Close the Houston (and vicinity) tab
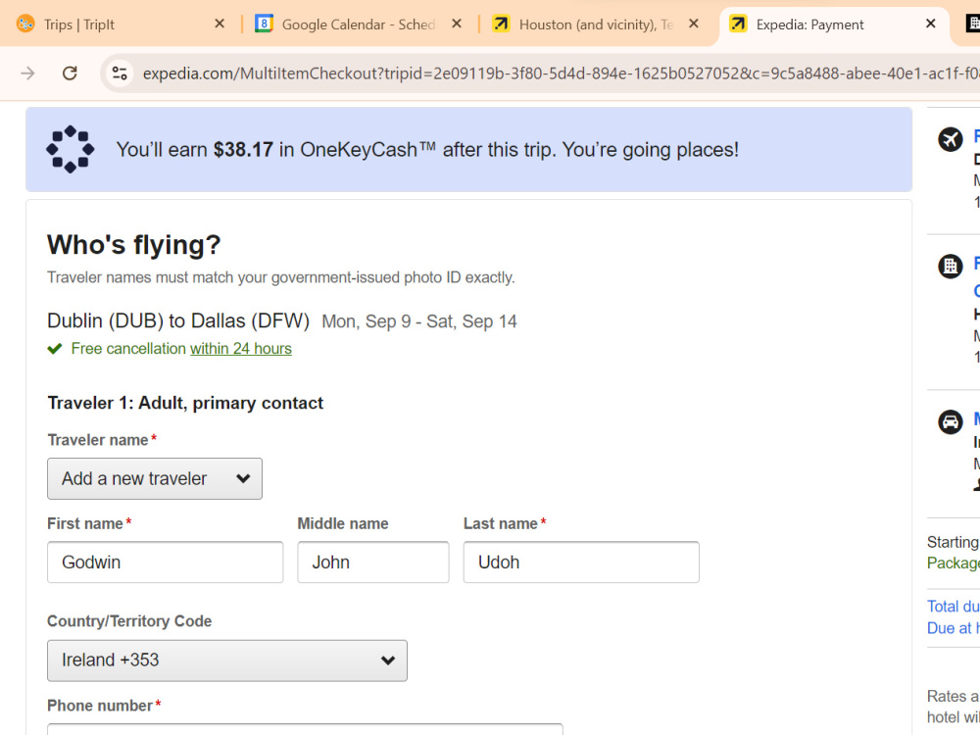The image size is (980, 735). click(694, 24)
